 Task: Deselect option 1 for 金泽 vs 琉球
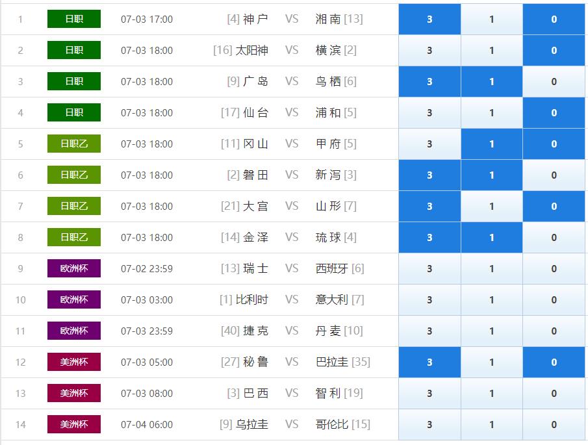point(491,238)
